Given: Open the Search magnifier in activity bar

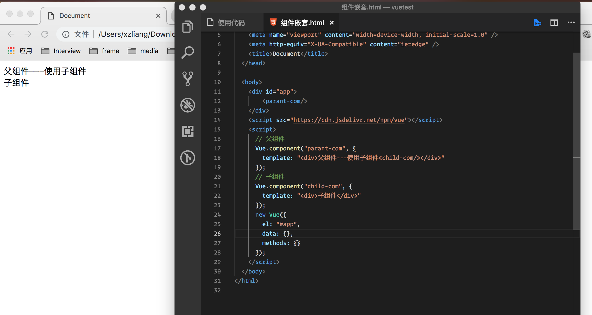Looking at the screenshot, I should point(187,53).
